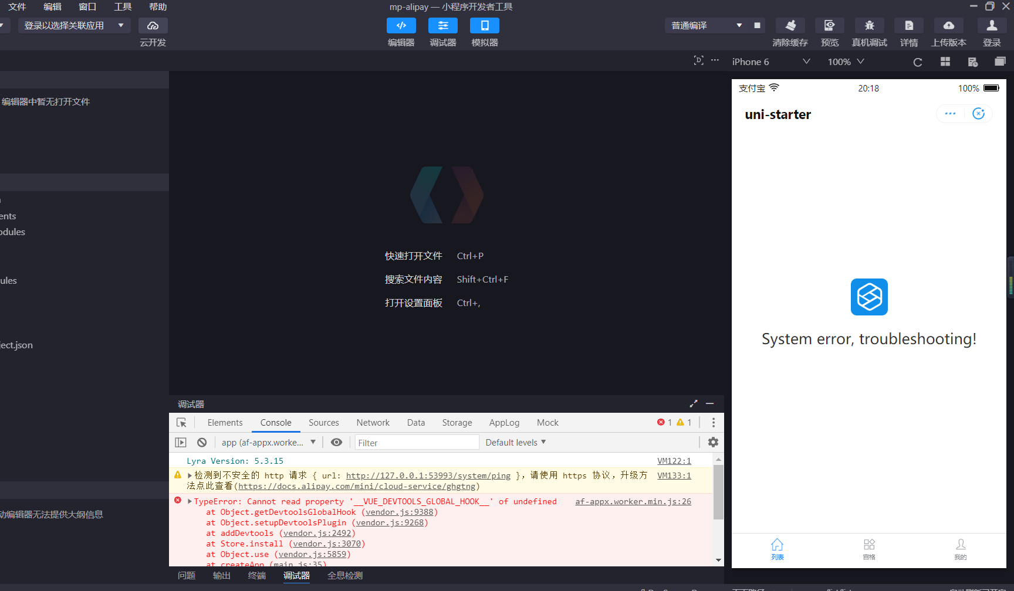Toggle the Simulator (模拟器) panel button
1014x591 pixels.
484,26
